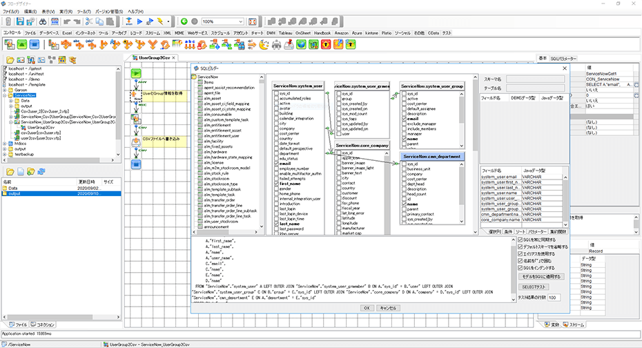Click the scissors cut icon
Viewport: 642px width, 348px height.
pyautogui.click(x=89, y=21)
